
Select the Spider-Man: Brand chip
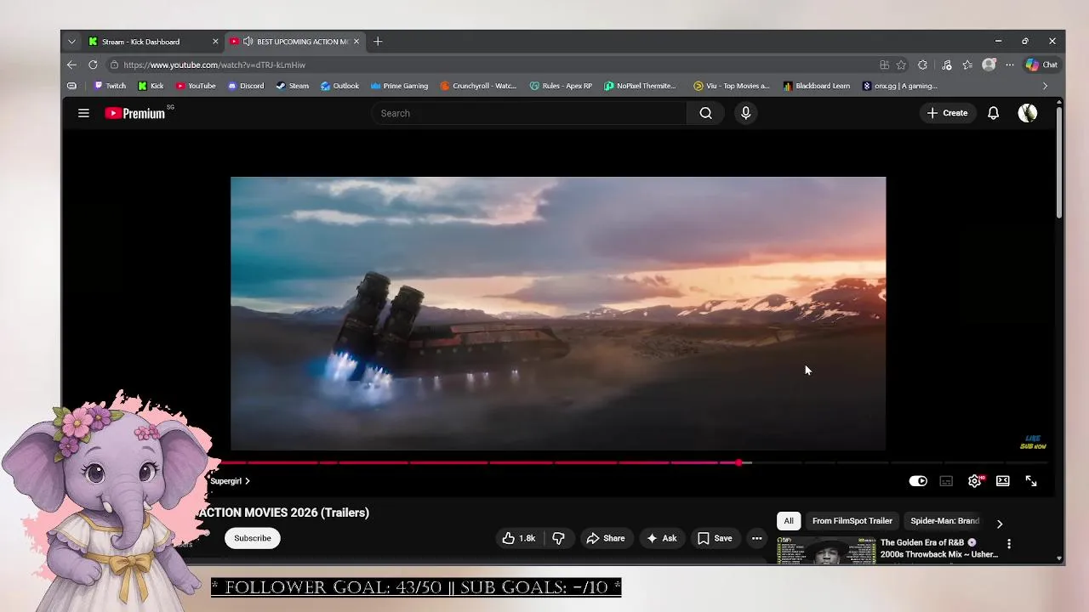point(944,521)
